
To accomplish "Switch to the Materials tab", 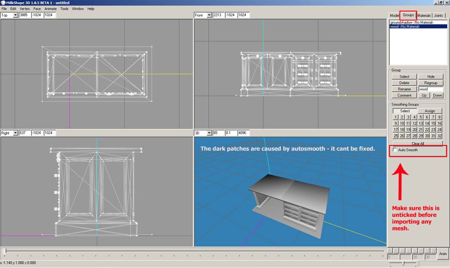I will 424,15.
